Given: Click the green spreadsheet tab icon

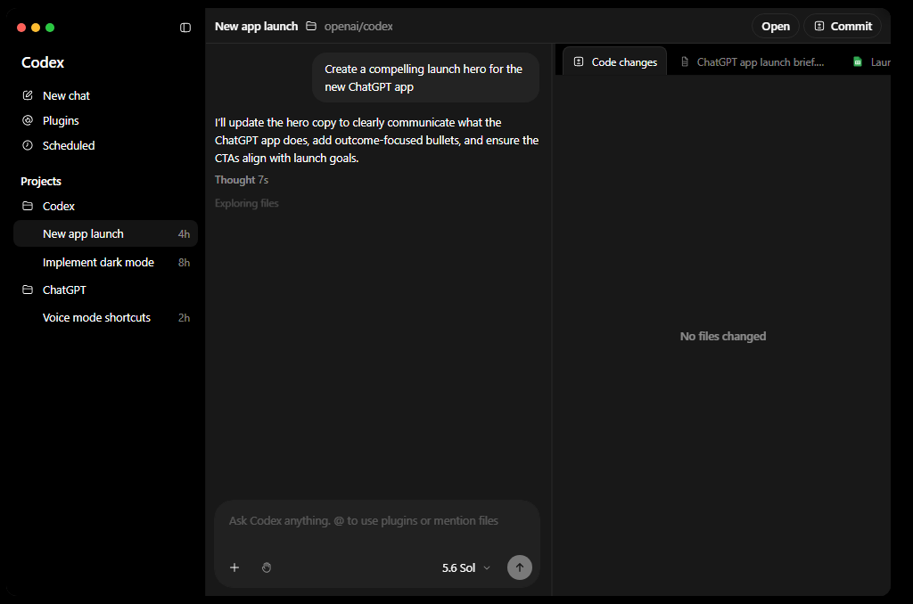Looking at the screenshot, I should point(858,61).
